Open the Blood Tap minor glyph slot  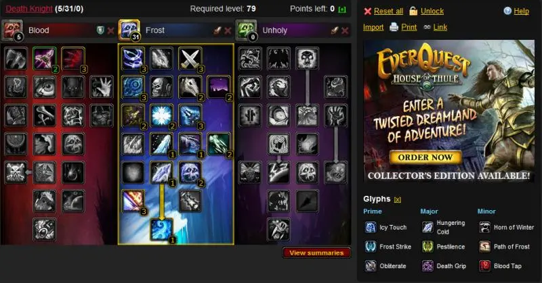500,265
